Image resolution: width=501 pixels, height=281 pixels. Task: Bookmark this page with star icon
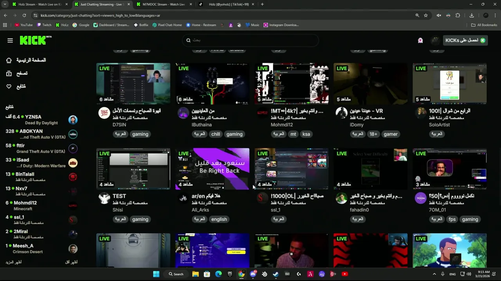(426, 15)
